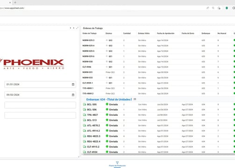This screenshot has width=235, height=168.
Task: Click the green Enviada dot in RDU-4823.4 row
Action: [x=107, y=141]
